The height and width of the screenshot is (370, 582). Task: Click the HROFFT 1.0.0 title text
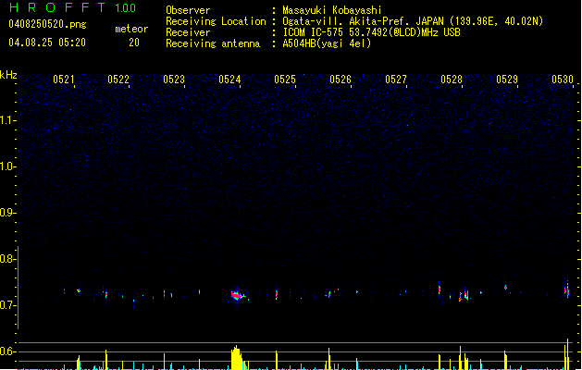click(72, 7)
